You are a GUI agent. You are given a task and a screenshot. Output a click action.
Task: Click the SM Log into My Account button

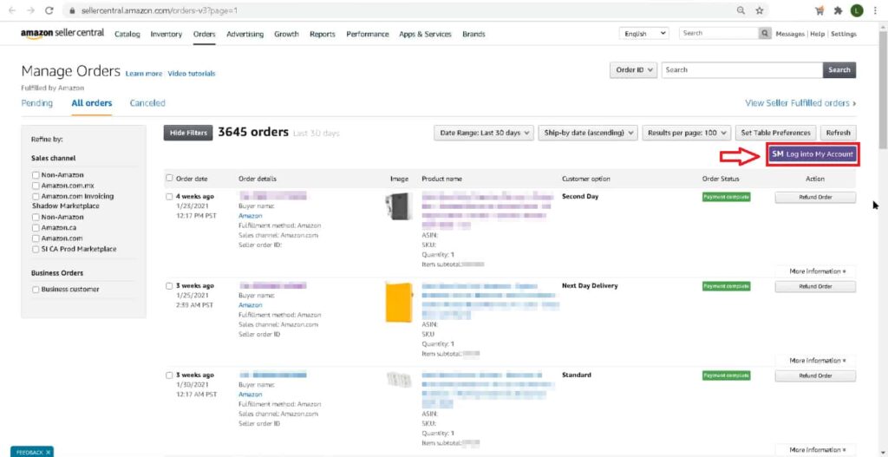click(813, 154)
